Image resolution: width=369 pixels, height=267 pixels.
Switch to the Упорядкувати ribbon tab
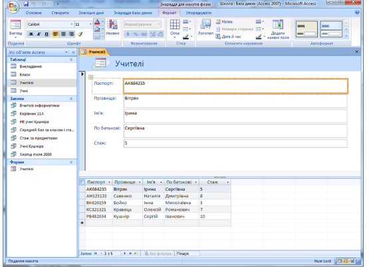tap(199, 13)
